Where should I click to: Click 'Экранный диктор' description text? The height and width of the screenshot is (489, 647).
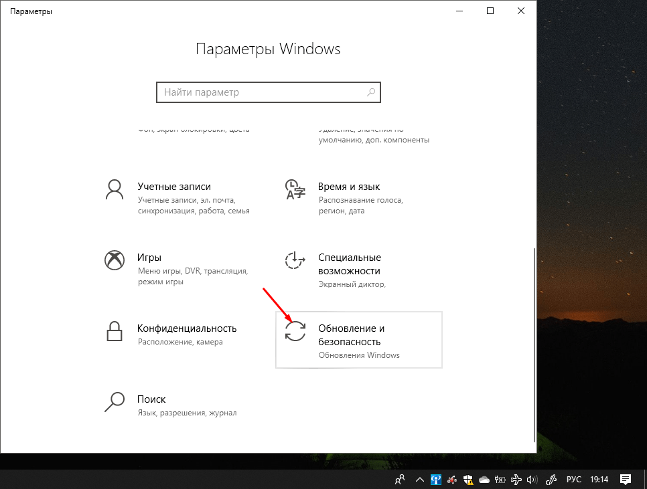[x=352, y=284]
